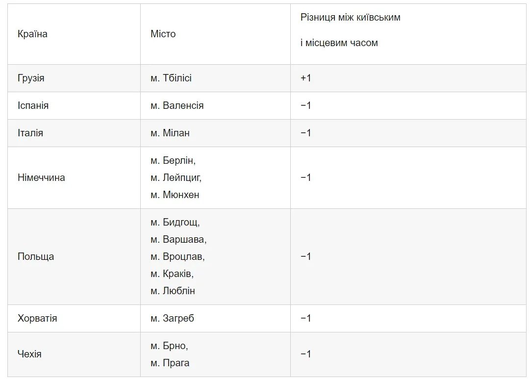
Task: Select the "Хорватія" country cell
Action: 37,318
